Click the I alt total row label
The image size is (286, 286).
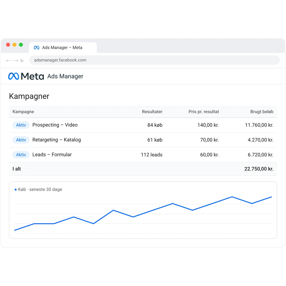(x=17, y=169)
